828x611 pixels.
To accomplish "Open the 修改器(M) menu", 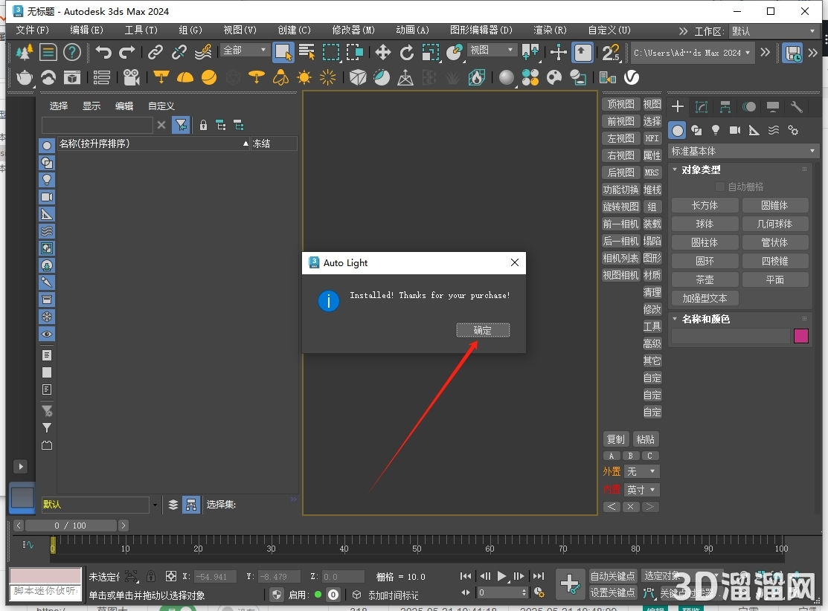I will pos(353,30).
